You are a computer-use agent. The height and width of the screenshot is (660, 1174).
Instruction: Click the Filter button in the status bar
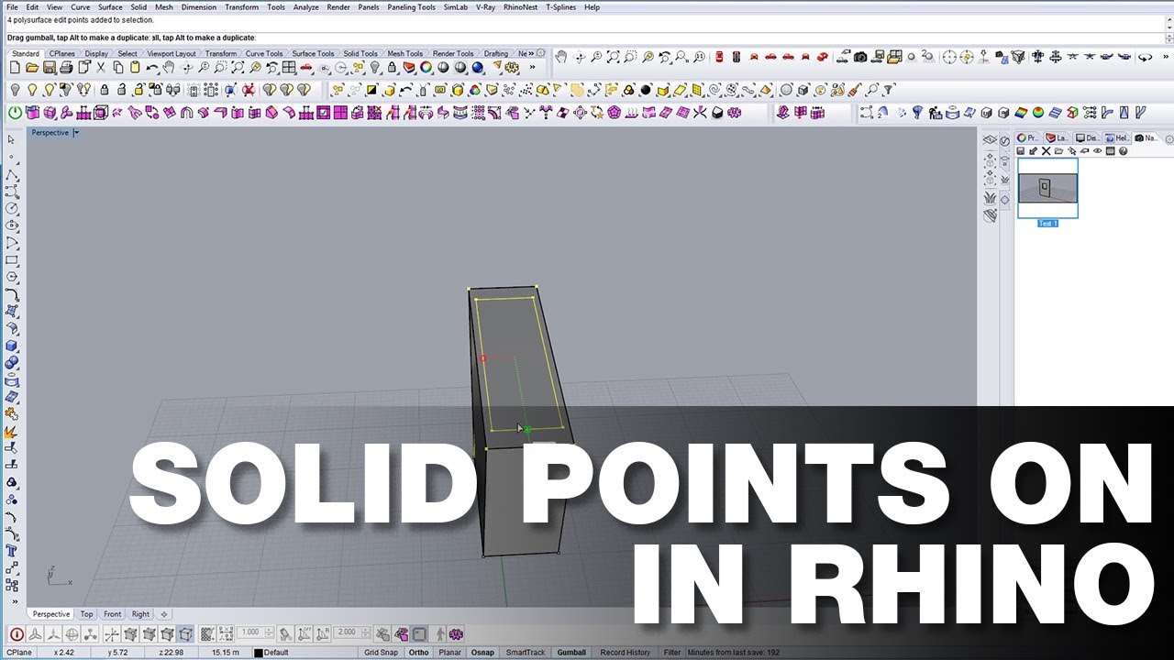point(671,652)
